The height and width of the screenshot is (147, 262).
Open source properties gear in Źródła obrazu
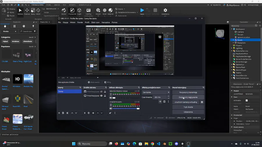(x=93, y=113)
